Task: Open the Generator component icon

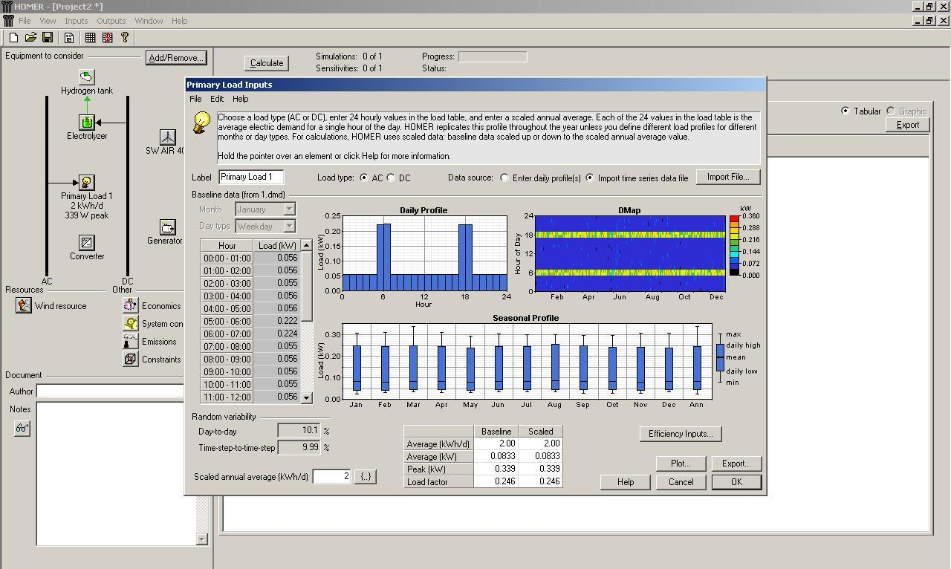Action: pos(168,227)
